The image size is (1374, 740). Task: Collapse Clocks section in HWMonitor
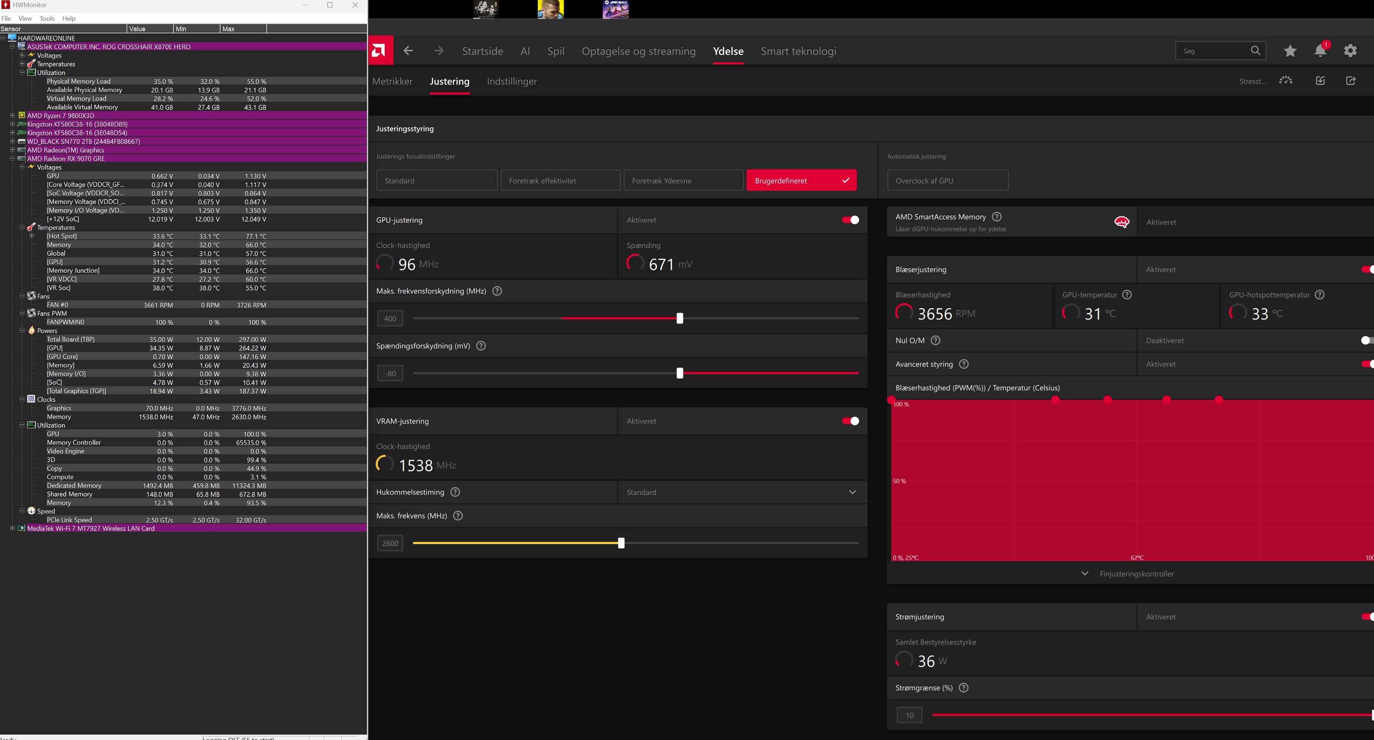point(22,399)
